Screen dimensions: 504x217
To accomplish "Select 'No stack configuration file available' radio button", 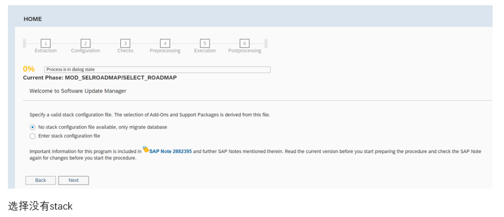I will (x=33, y=127).
